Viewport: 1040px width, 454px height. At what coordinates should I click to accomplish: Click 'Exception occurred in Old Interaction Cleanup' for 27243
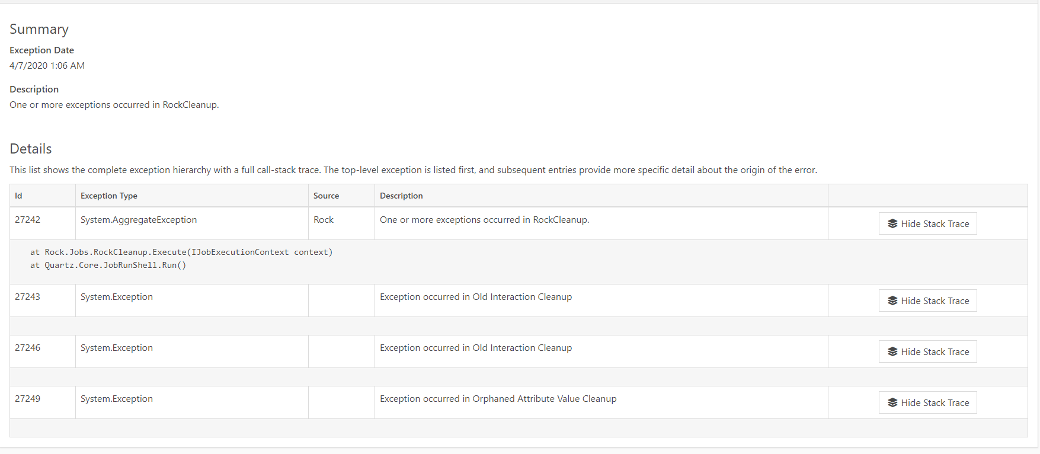(476, 296)
